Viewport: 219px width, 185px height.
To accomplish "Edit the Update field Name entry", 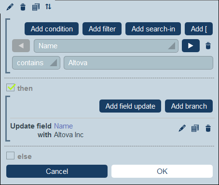I will (182, 128).
